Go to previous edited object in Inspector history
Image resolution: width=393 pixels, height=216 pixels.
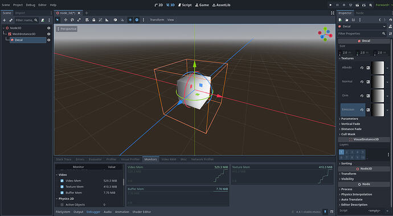[x=380, y=20]
